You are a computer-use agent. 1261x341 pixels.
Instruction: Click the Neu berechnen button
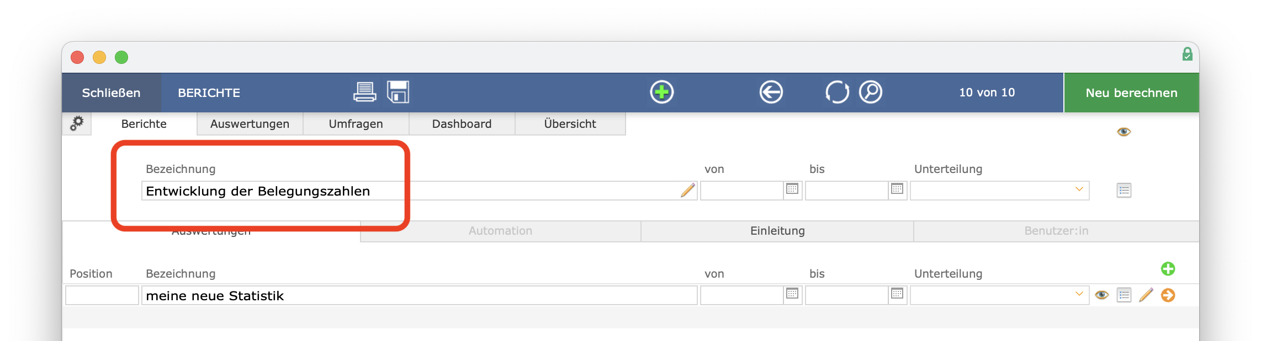tap(1131, 93)
